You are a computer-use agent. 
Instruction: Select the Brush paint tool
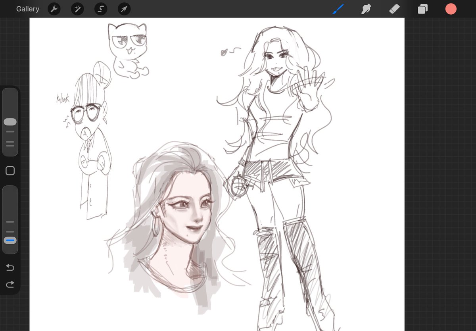[x=338, y=9]
